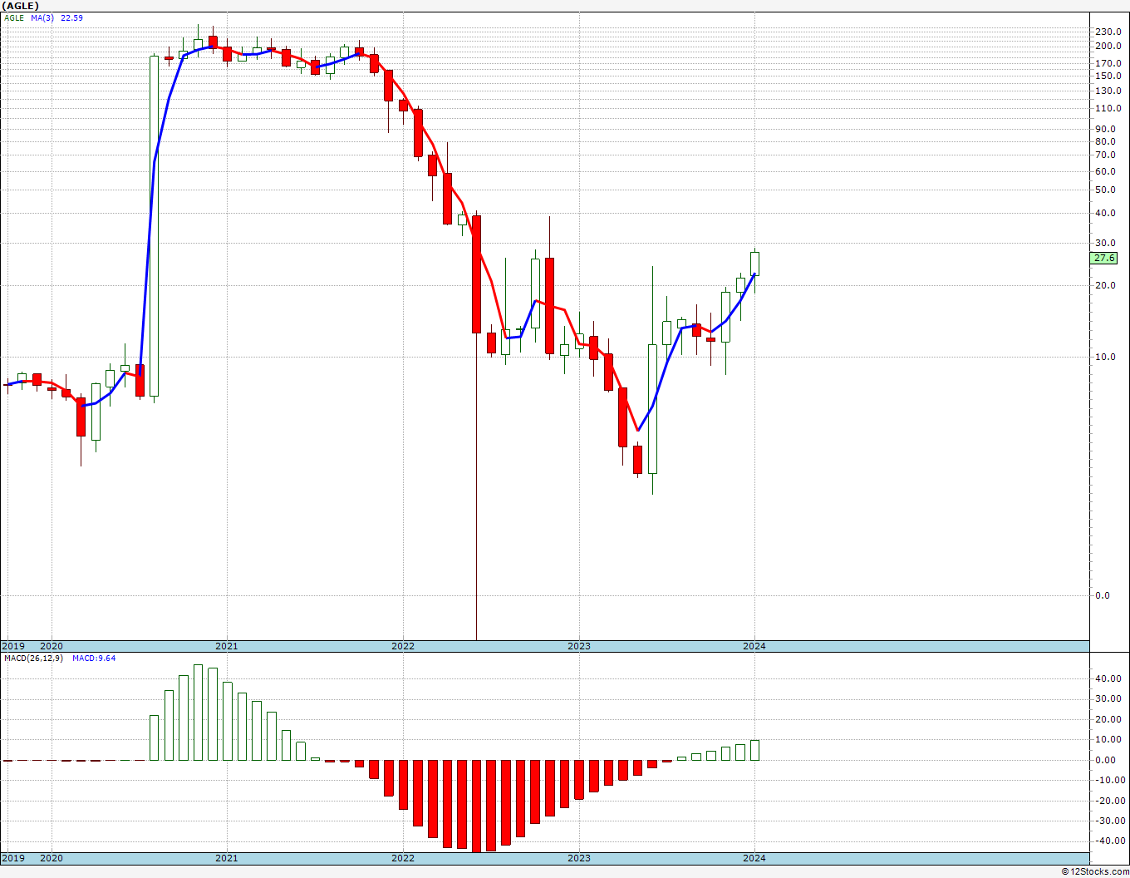Click 2023 on the MACD panel time axis
The height and width of the screenshot is (878, 1130).
[x=579, y=858]
